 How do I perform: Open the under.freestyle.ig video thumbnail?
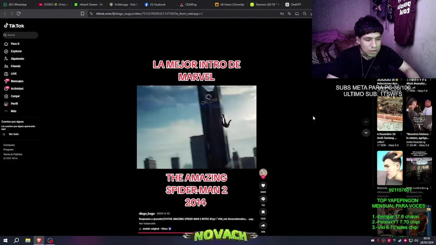pyautogui.click(x=419, y=114)
